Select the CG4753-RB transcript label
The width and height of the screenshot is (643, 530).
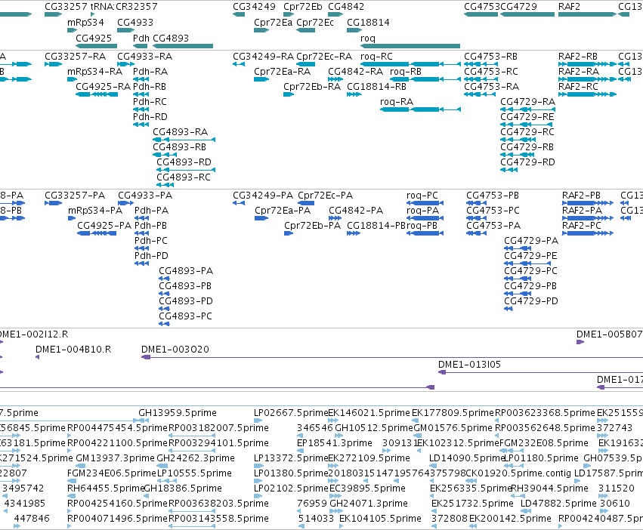pos(490,57)
